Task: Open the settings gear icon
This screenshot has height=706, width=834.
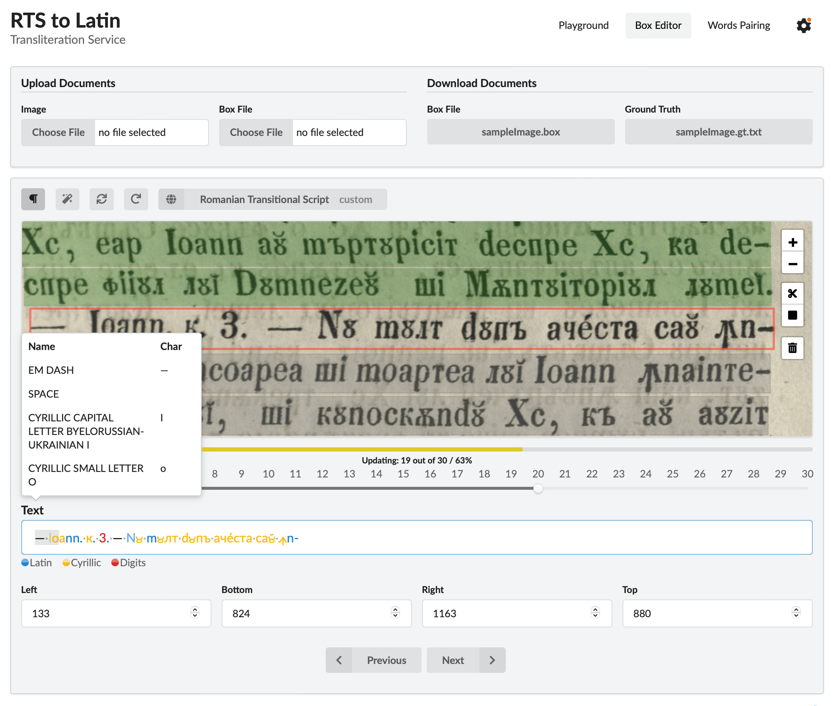Action: pos(803,25)
